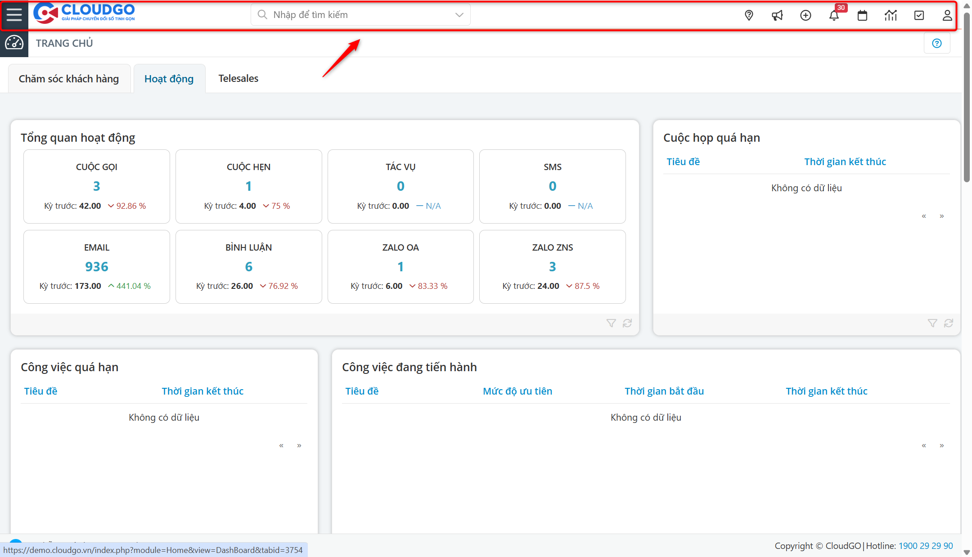Viewport: 972px width, 557px height.
Task: Click the location pin check-in icon
Action: click(749, 15)
